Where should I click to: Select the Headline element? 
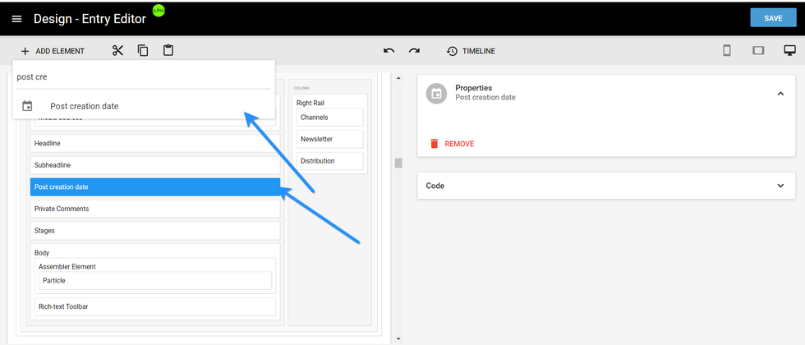(155, 143)
